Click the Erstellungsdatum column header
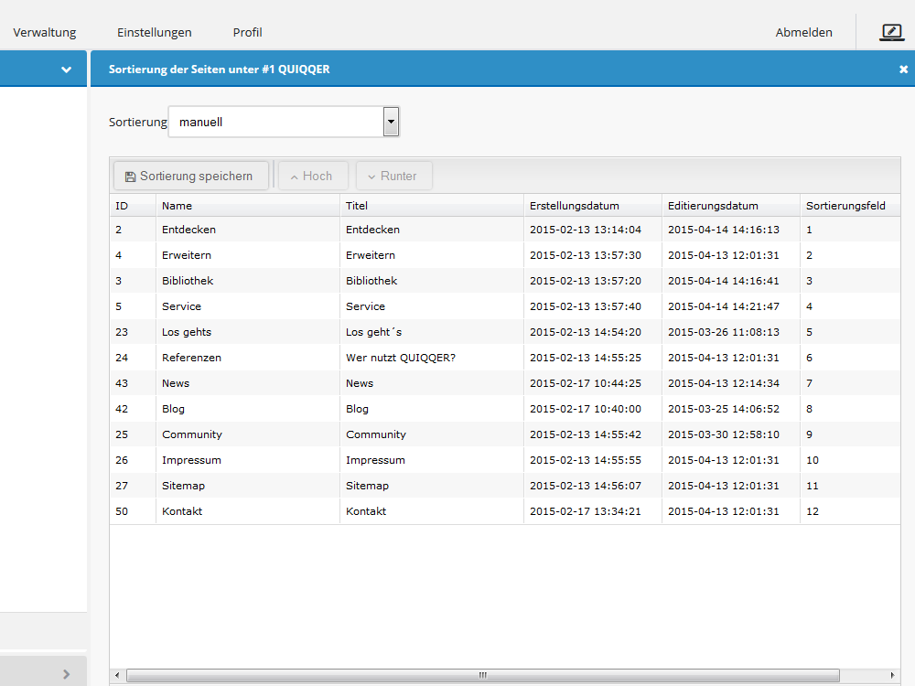The image size is (915, 686). click(575, 206)
